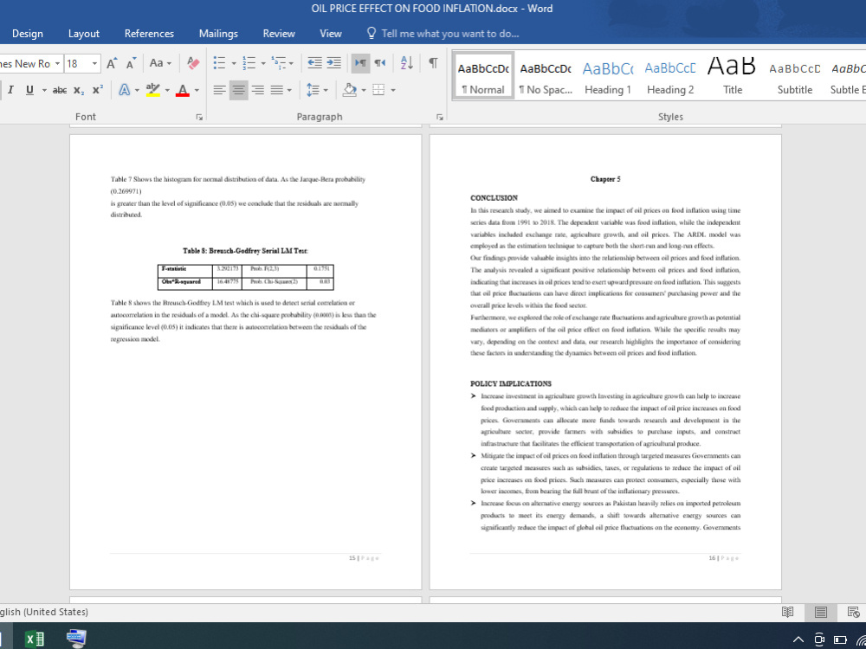Open Change Case (Aa) dropdown
866x649 pixels.
point(161,63)
